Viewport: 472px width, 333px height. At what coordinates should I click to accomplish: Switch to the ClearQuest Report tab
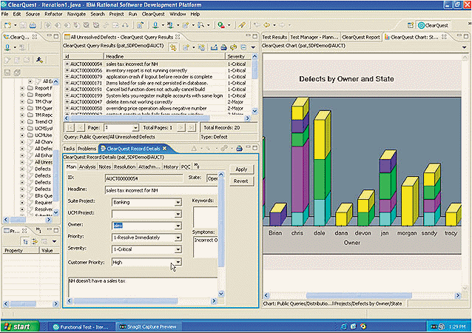coord(361,37)
